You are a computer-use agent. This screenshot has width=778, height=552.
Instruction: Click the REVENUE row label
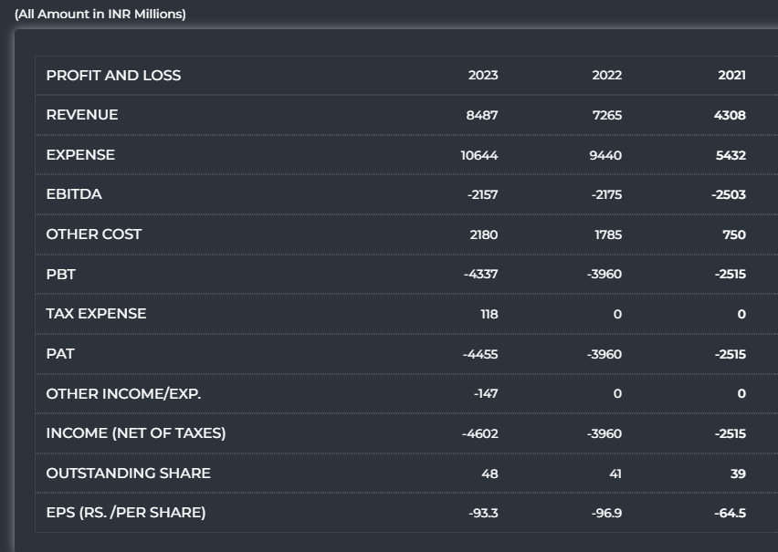coord(82,115)
